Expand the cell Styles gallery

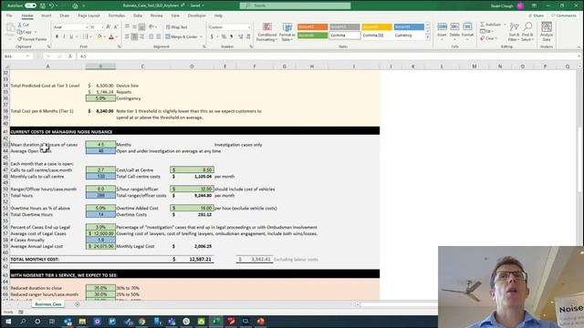[x=428, y=37]
